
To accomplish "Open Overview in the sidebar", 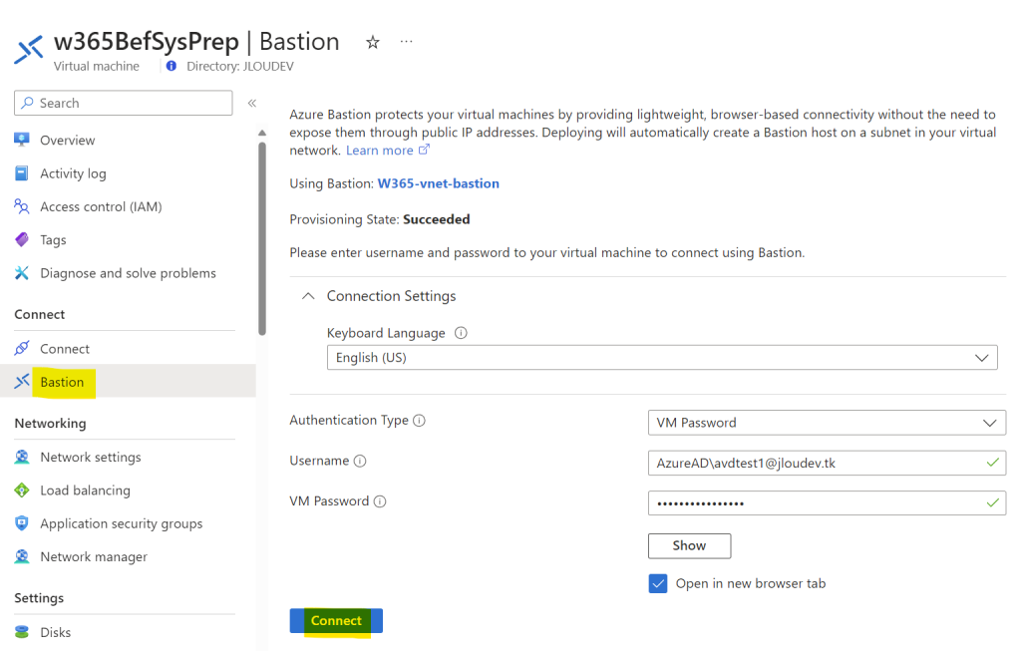I will click(x=67, y=140).
